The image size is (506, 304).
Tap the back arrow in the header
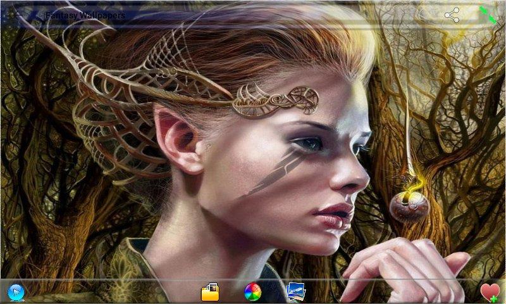(19, 15)
